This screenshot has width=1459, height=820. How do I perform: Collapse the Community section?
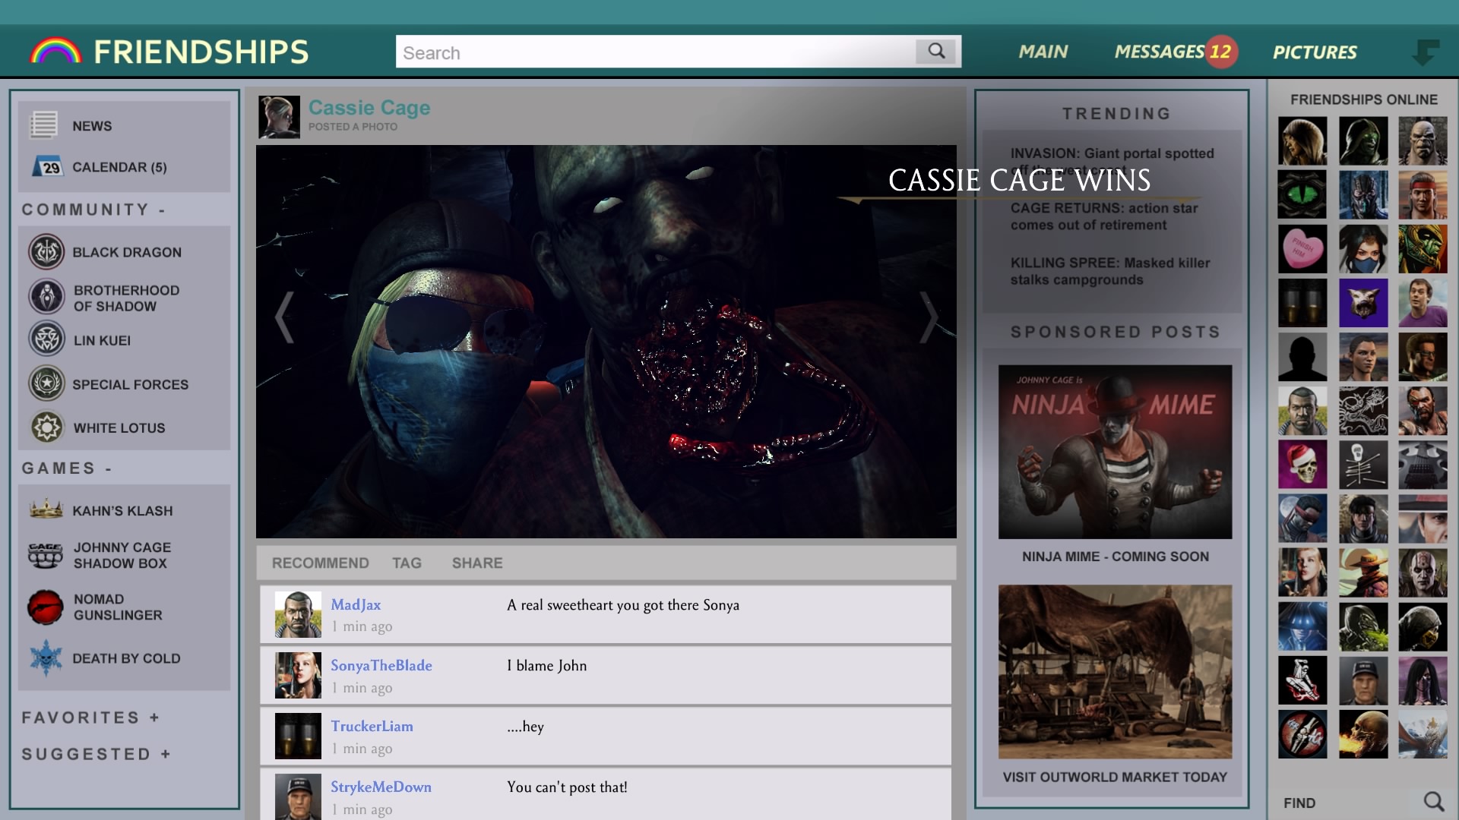[162, 210]
